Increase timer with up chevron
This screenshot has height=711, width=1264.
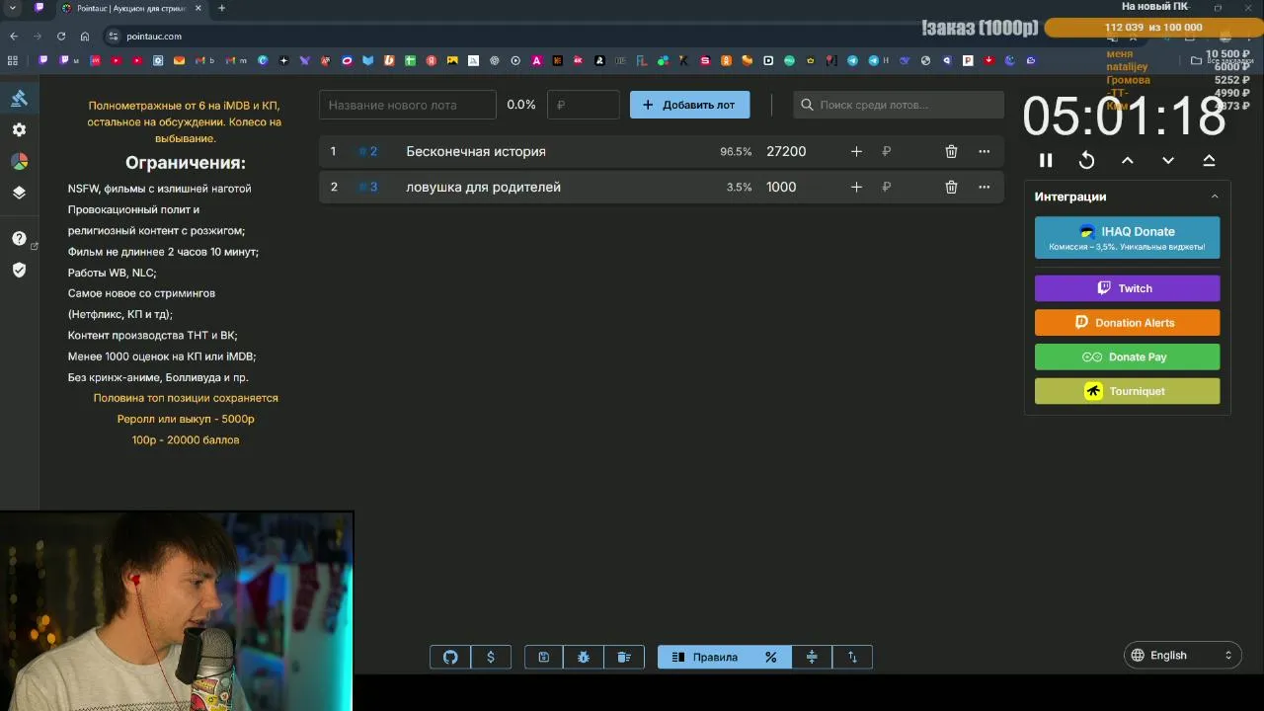pos(1127,160)
